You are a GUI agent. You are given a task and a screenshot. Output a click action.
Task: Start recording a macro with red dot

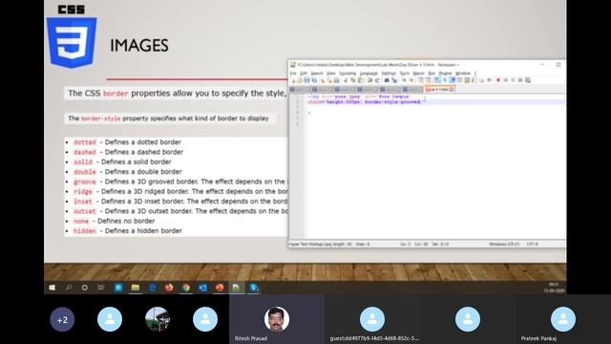pyautogui.click(x=498, y=80)
